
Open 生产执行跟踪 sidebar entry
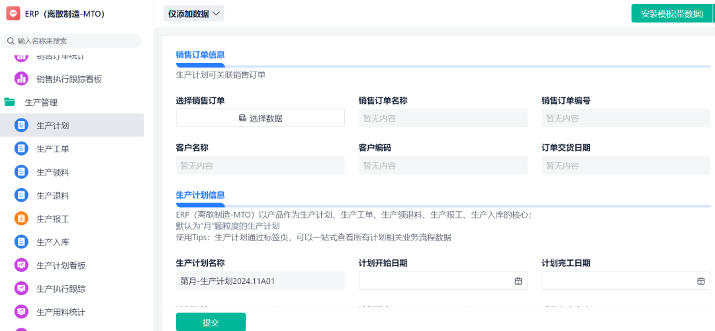(x=61, y=289)
